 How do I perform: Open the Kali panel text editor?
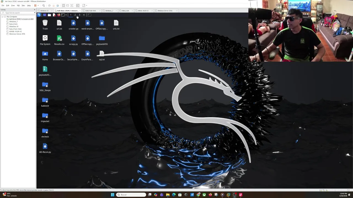[54, 15]
